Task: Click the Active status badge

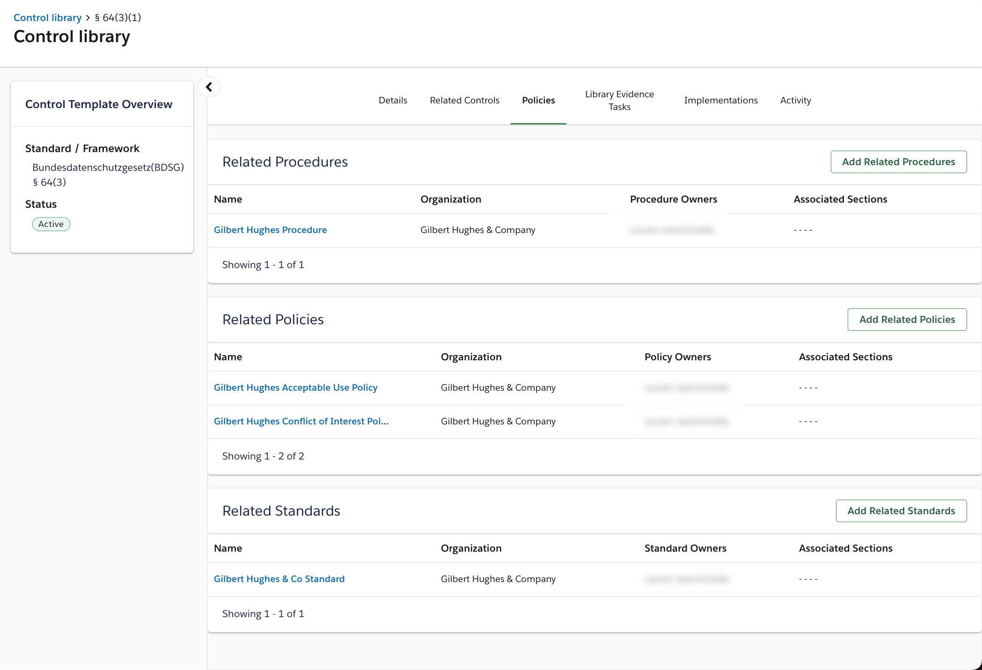Action: pyautogui.click(x=51, y=224)
